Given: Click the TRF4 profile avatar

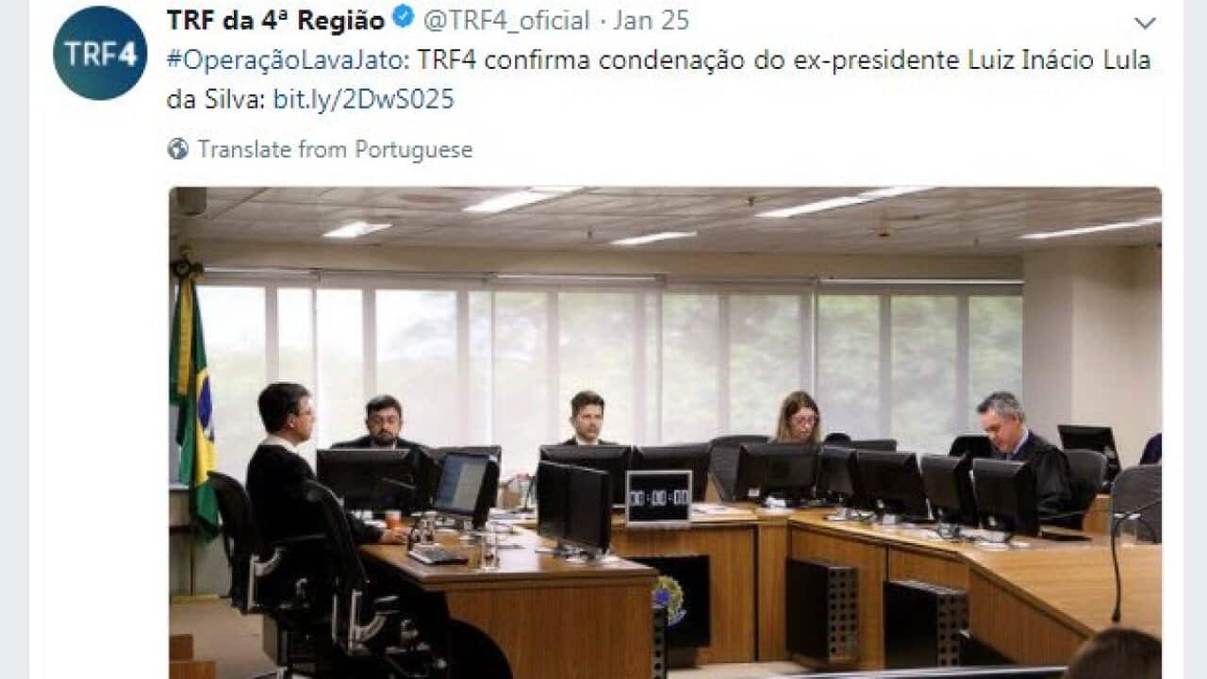Looking at the screenshot, I should [100, 53].
